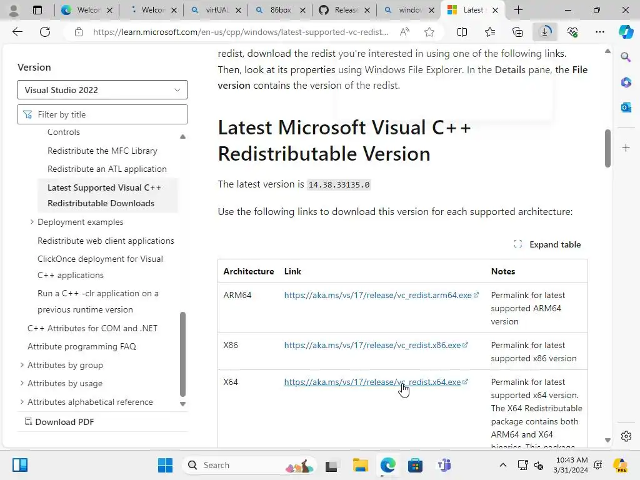Open Widgets panel on taskbar

click(19, 465)
